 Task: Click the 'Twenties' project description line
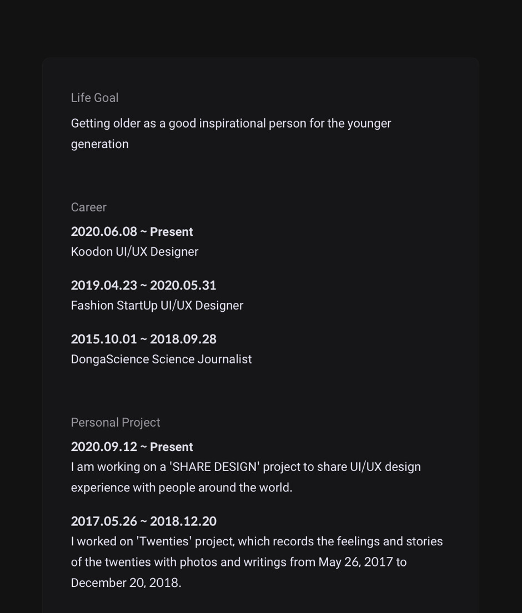point(257,541)
